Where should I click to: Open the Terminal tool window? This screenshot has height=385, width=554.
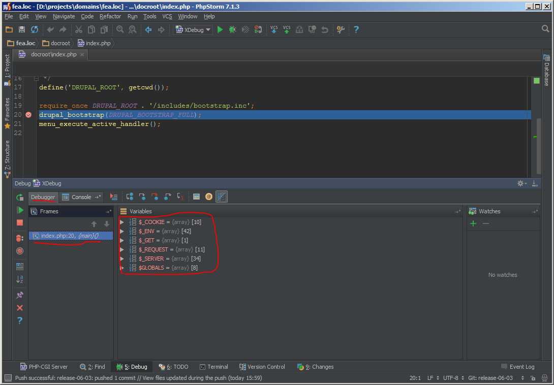click(214, 367)
